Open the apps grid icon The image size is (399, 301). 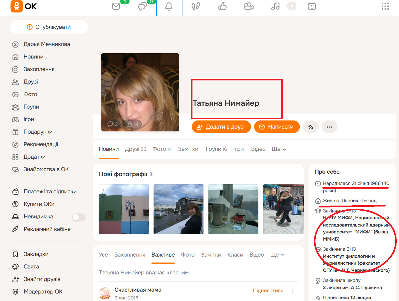coord(385,6)
